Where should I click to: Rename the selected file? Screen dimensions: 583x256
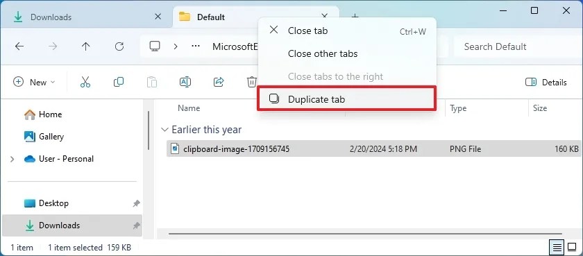[x=185, y=82]
